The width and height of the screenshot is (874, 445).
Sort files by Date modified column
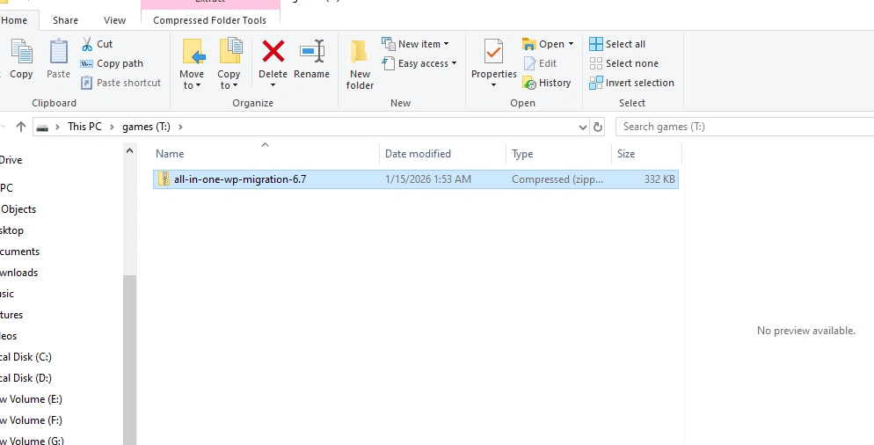[x=443, y=154]
